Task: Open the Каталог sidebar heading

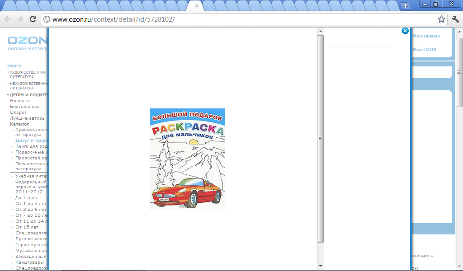Action: click(19, 124)
